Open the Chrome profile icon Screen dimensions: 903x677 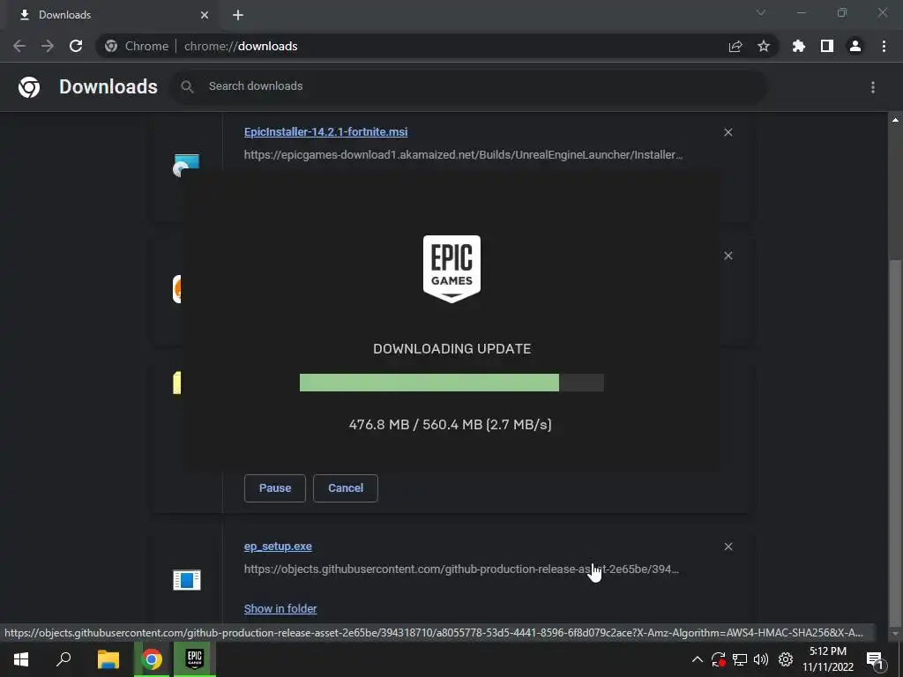coord(855,46)
